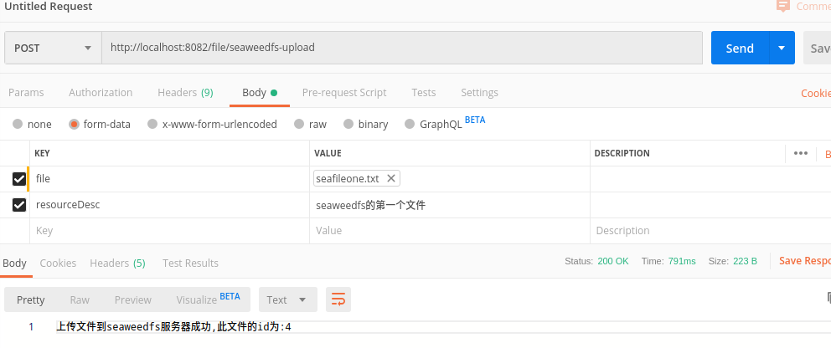Click the request URL input field
This screenshot has width=831, height=348.
tap(402, 48)
